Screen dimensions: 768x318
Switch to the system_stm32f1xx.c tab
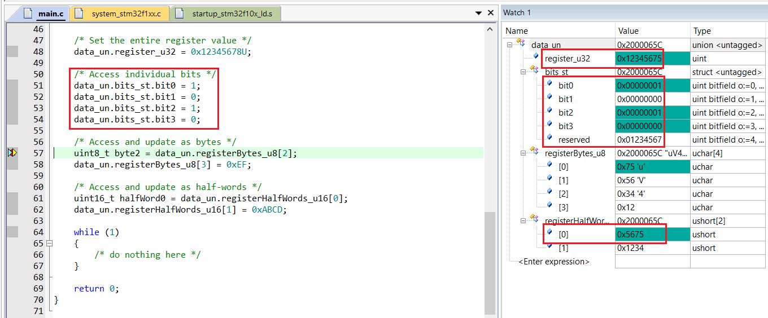(126, 14)
